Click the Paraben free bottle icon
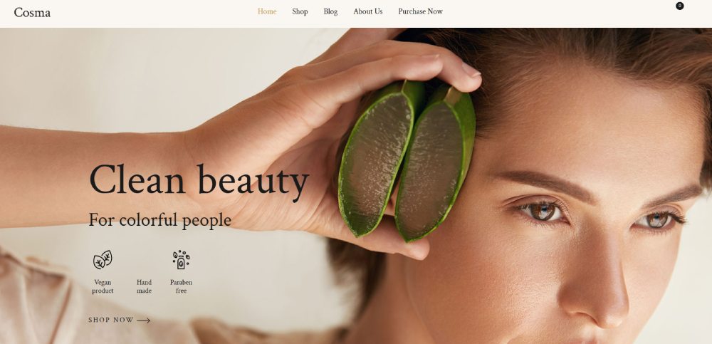The height and width of the screenshot is (344, 712). [x=181, y=259]
